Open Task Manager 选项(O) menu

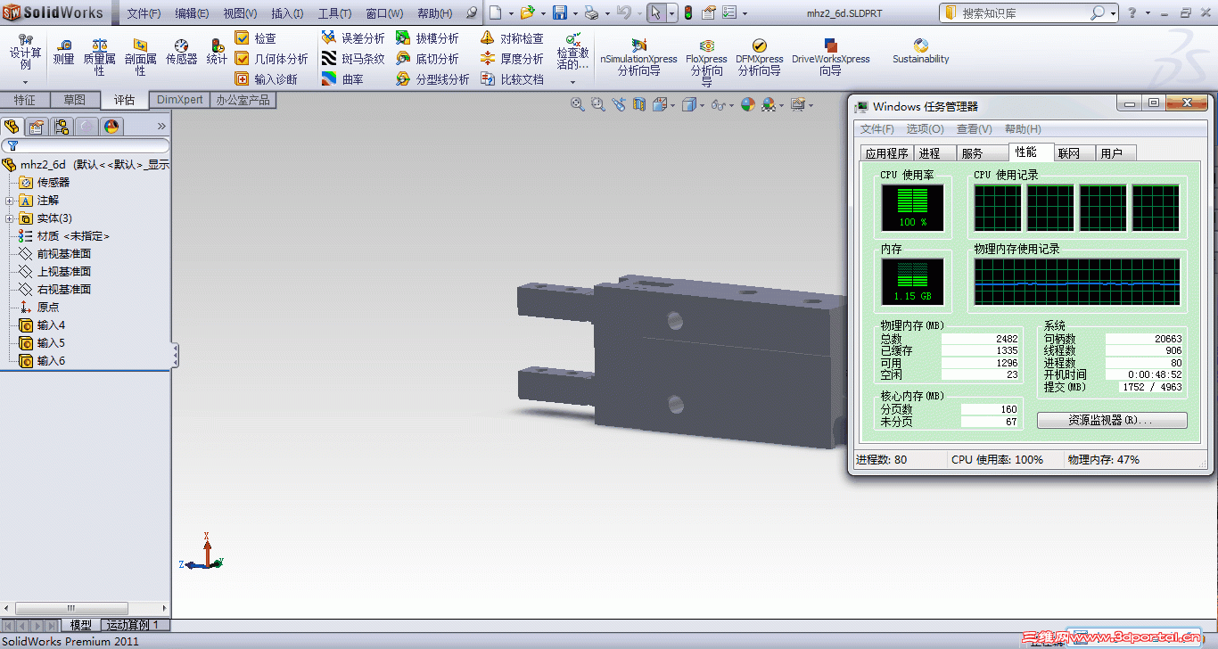925,129
